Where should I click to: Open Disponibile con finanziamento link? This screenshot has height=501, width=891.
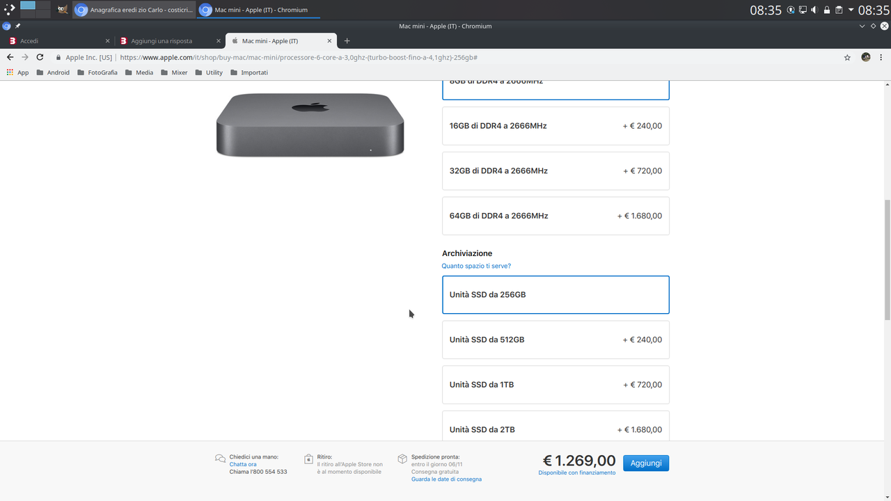tap(577, 472)
